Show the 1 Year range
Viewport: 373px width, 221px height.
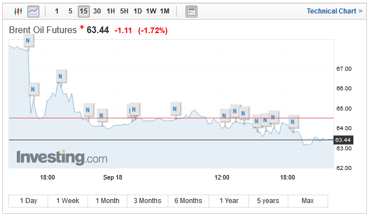pos(229,201)
